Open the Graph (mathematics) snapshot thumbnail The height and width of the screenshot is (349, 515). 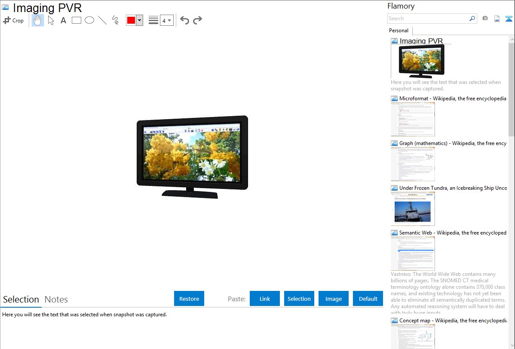click(x=413, y=164)
